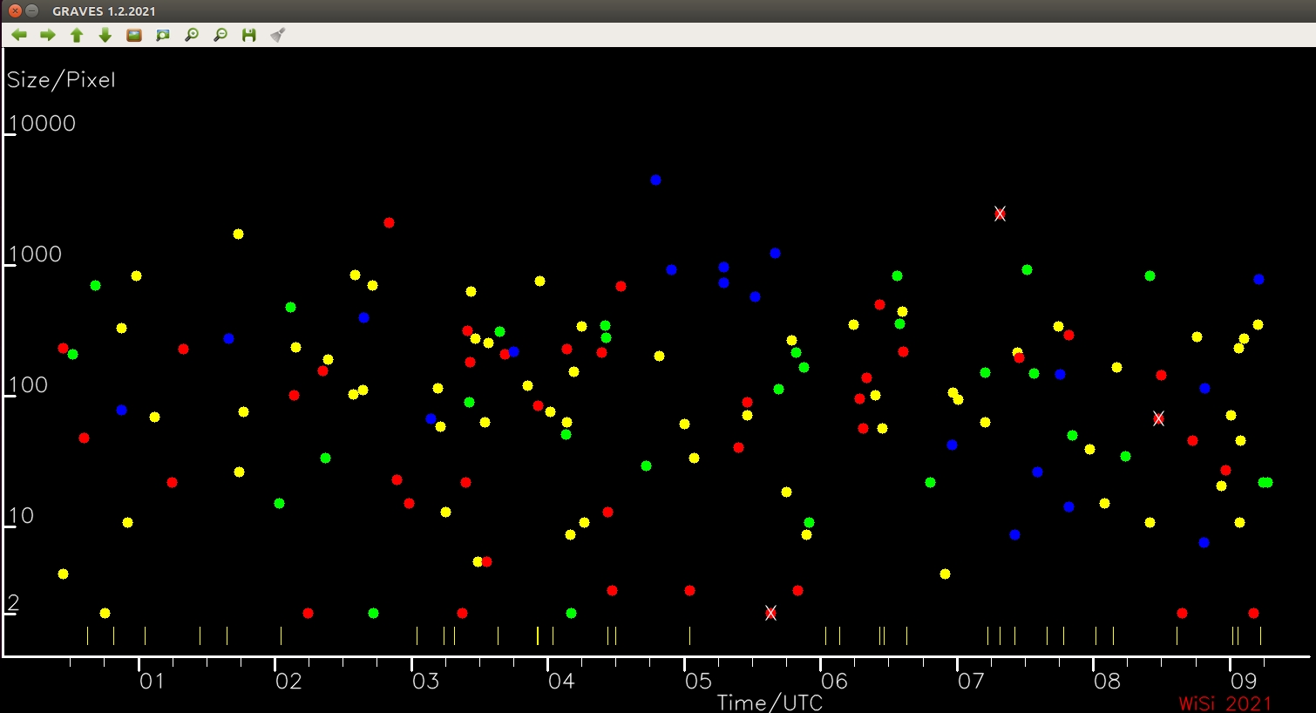Click the 'Time/UTC' axis label
Image resolution: width=1316 pixels, height=713 pixels.
(x=770, y=703)
